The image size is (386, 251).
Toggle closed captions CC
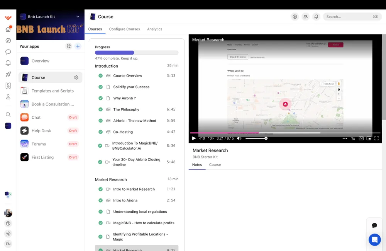361,138
